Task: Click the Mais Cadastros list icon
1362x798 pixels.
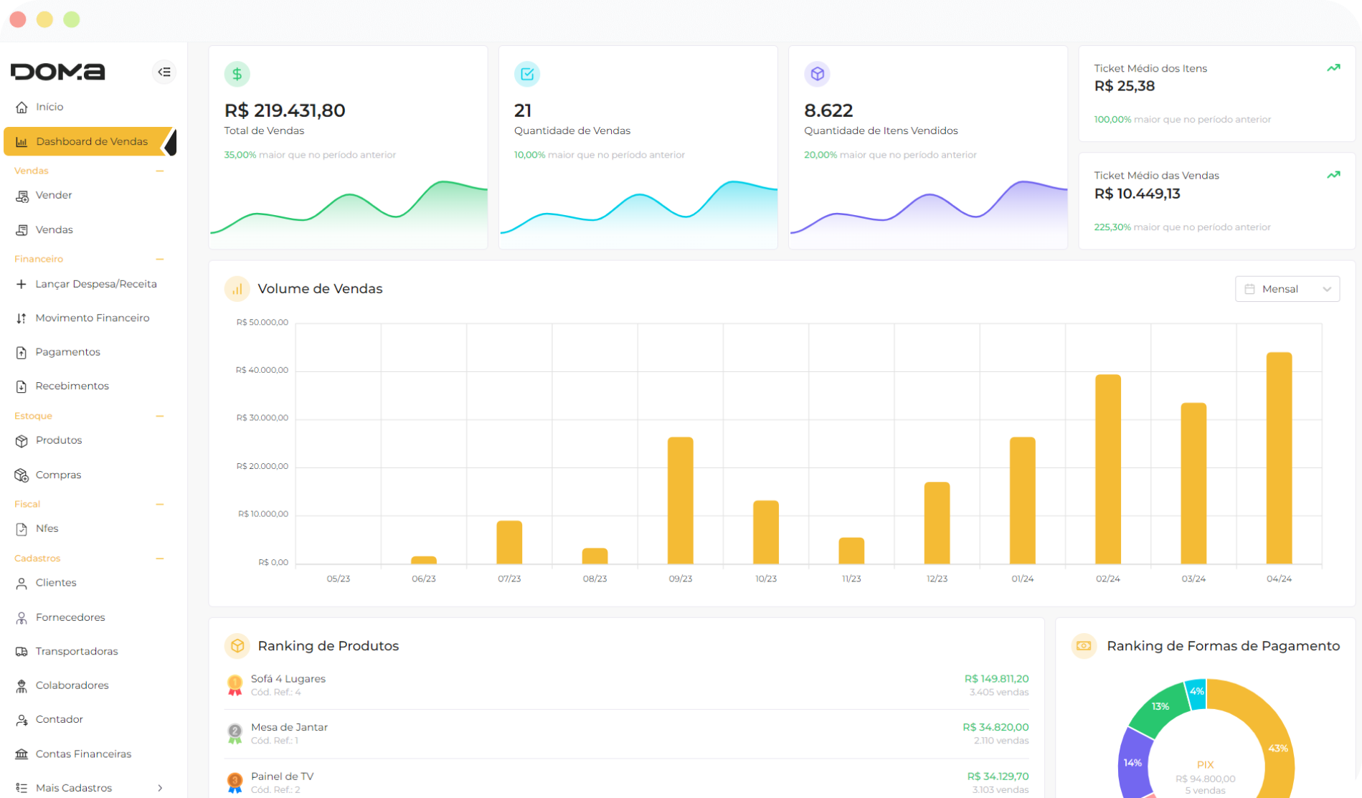Action: pyautogui.click(x=22, y=788)
